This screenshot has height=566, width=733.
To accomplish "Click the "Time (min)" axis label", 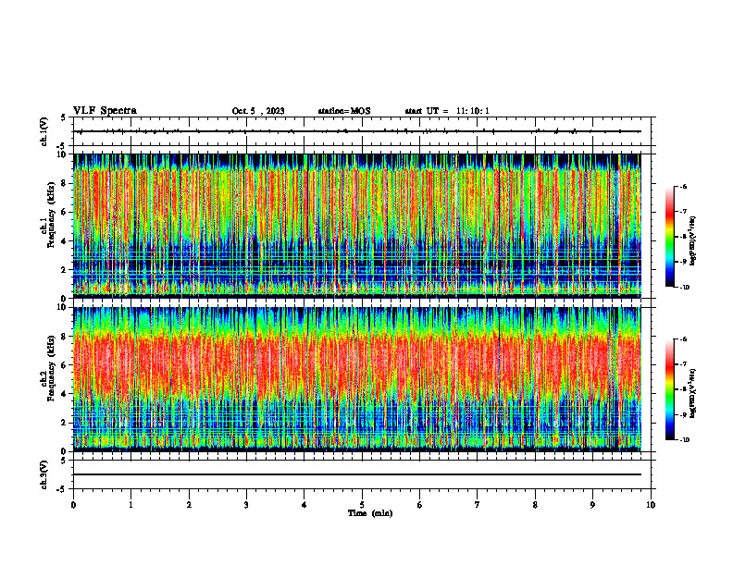I will click(x=370, y=513).
